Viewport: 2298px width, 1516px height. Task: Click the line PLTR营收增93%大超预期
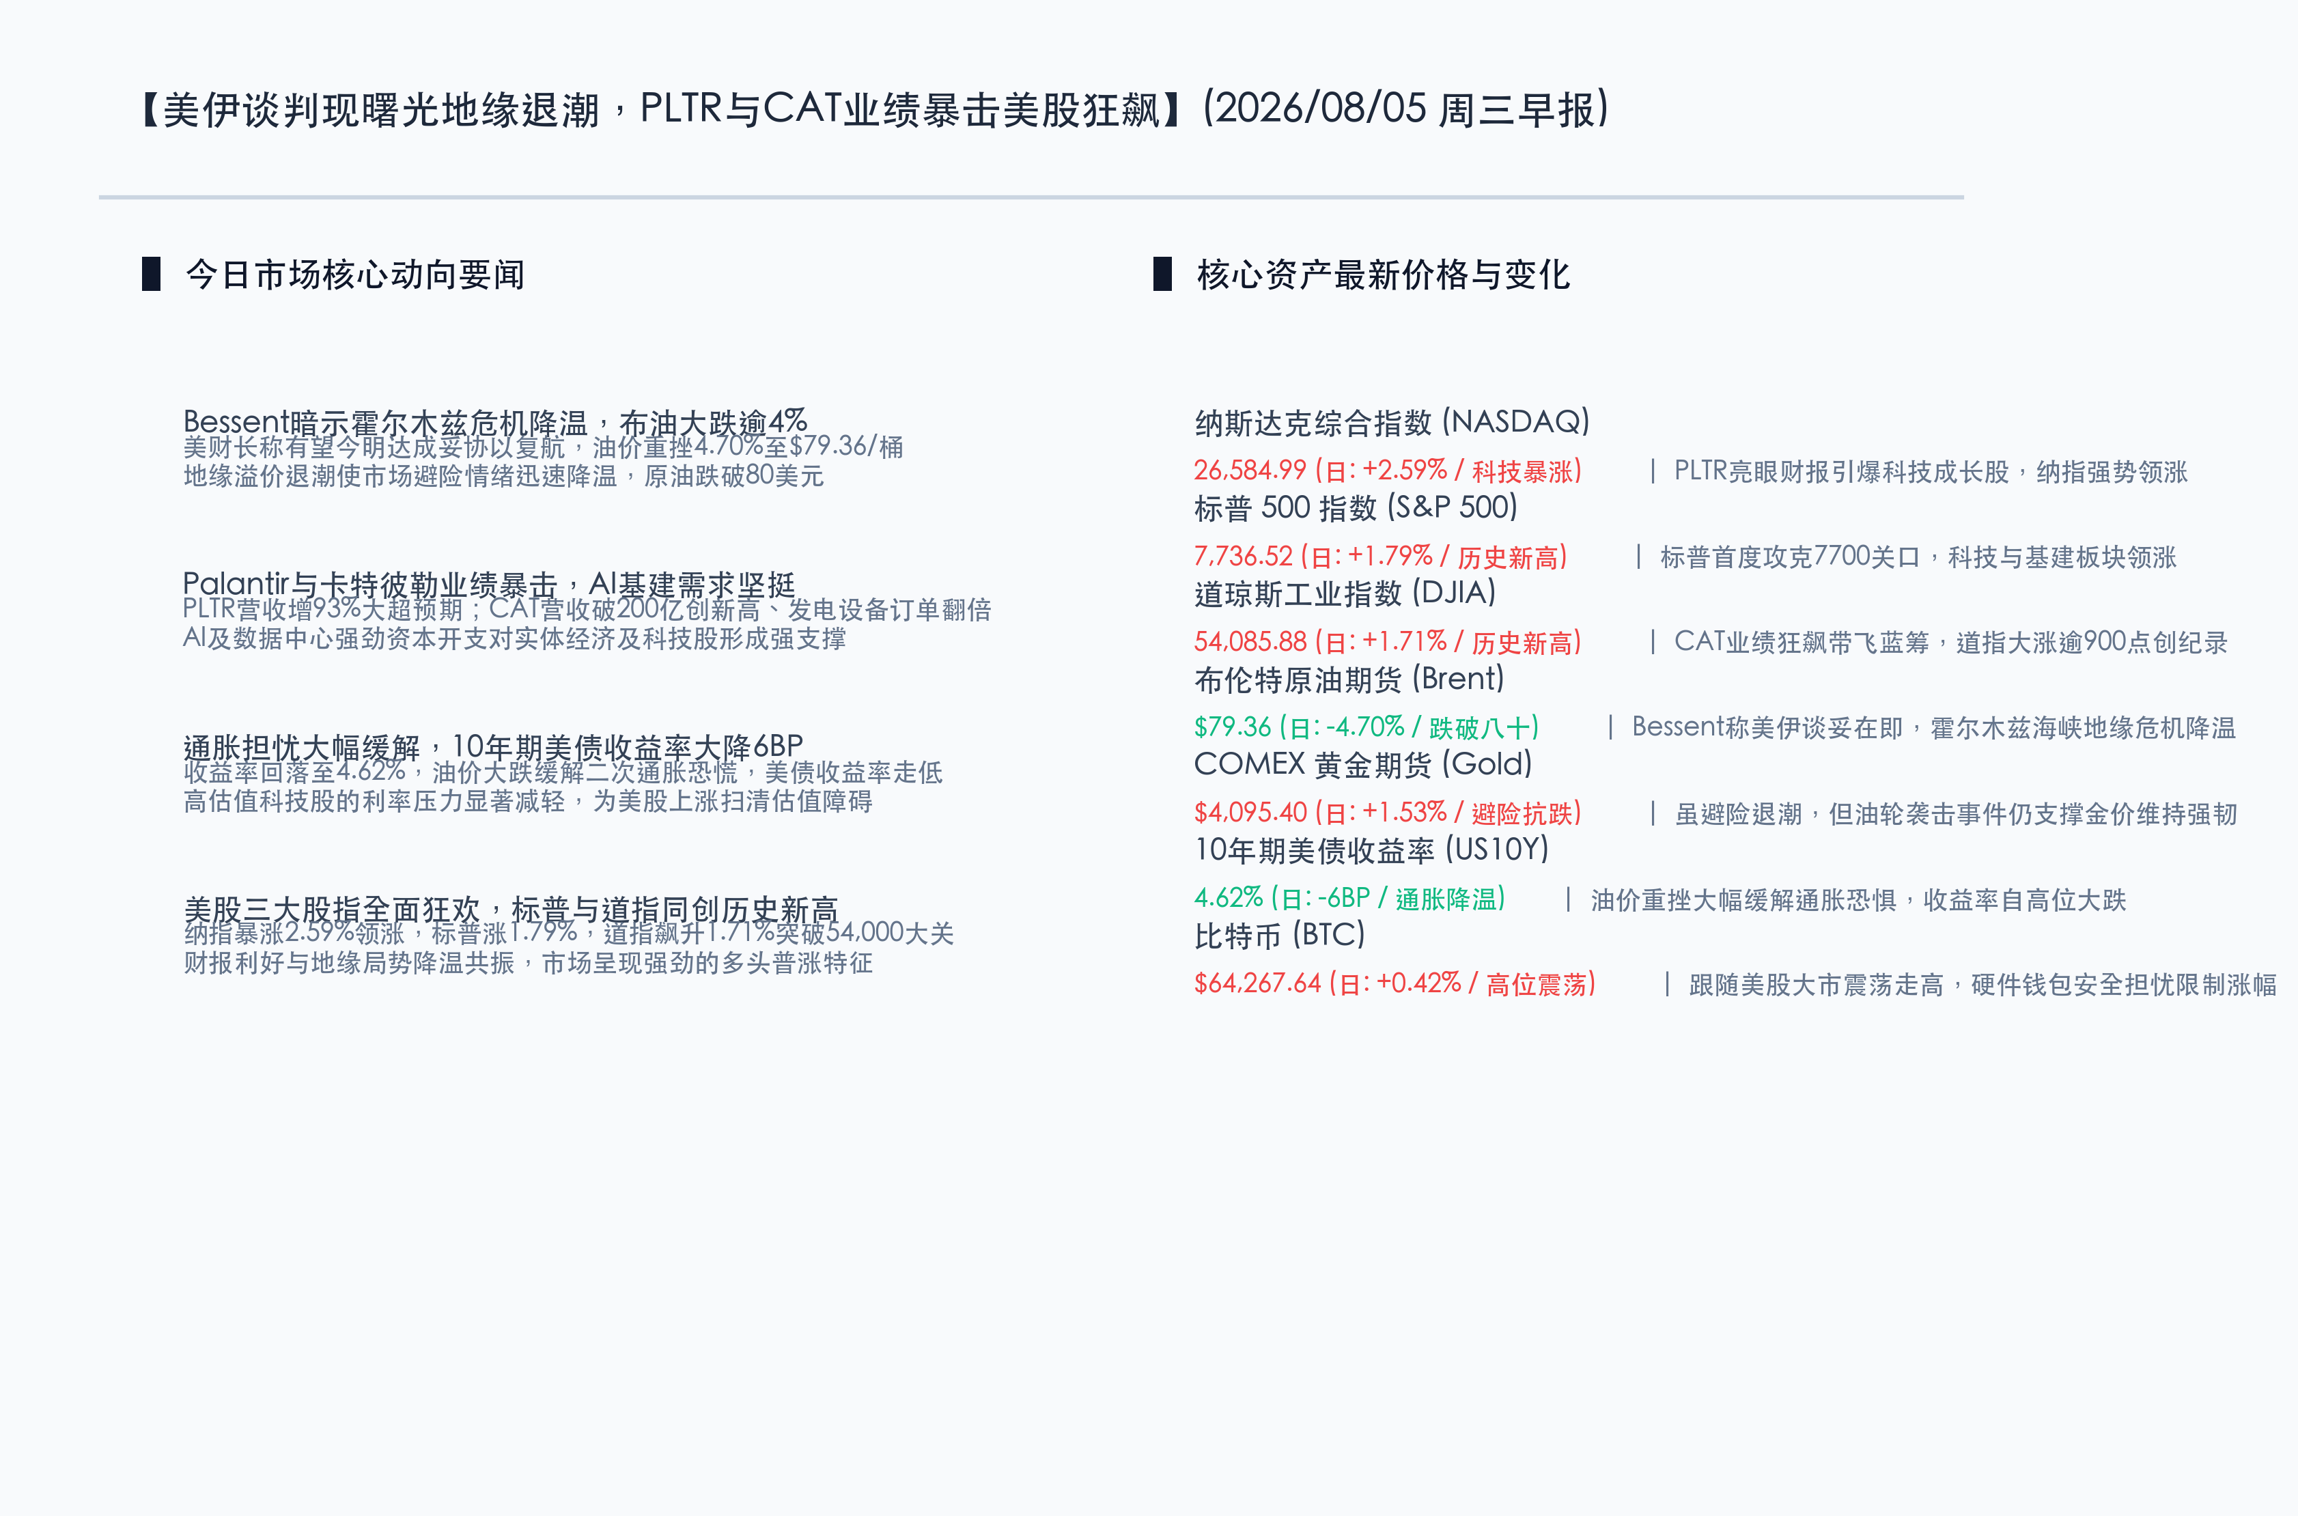587,609
